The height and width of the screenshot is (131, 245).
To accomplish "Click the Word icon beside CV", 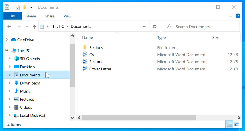I will click(x=85, y=54).
